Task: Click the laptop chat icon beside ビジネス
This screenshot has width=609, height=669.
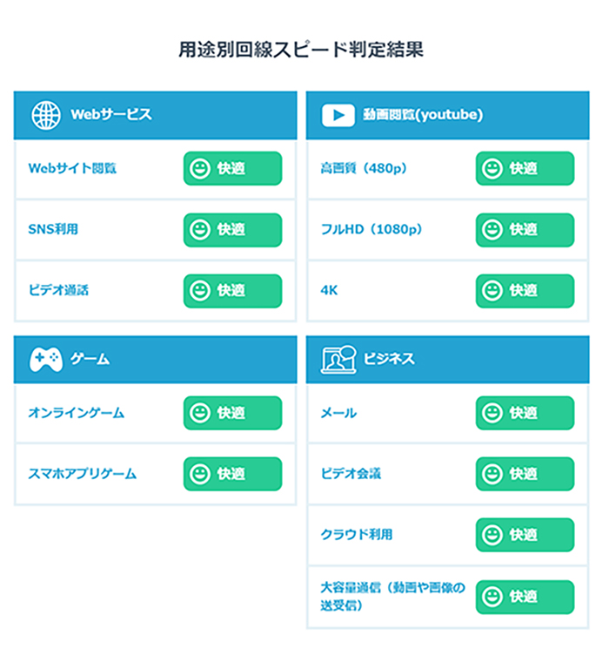Action: pos(338,359)
